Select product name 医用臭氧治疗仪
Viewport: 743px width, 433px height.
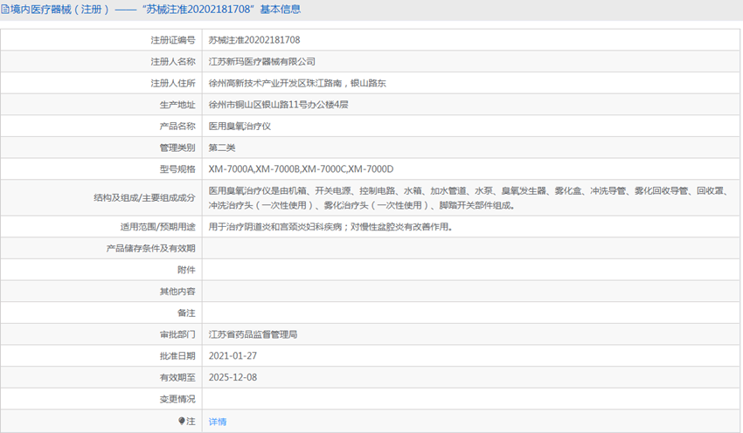point(240,127)
